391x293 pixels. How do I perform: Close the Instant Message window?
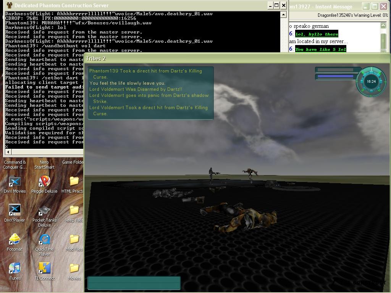[383, 6]
